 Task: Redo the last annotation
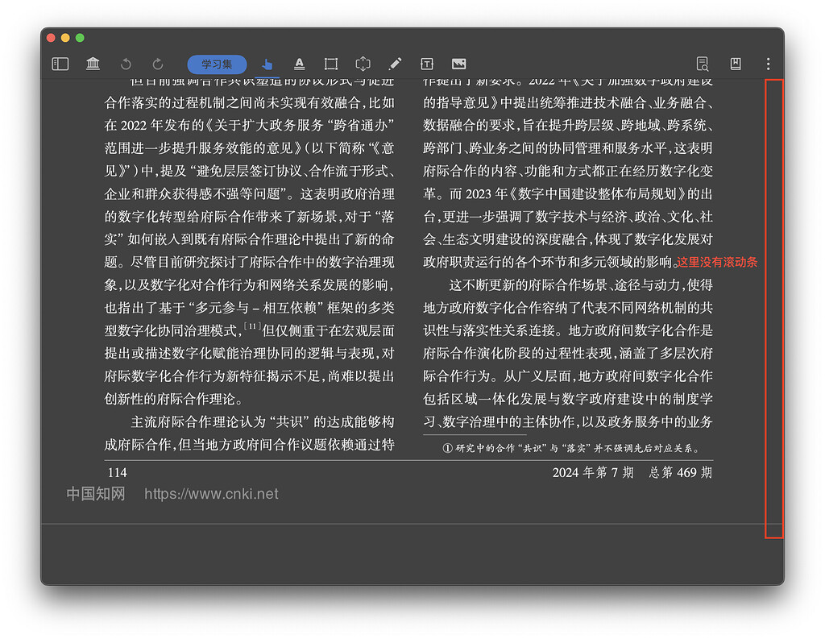(x=156, y=64)
